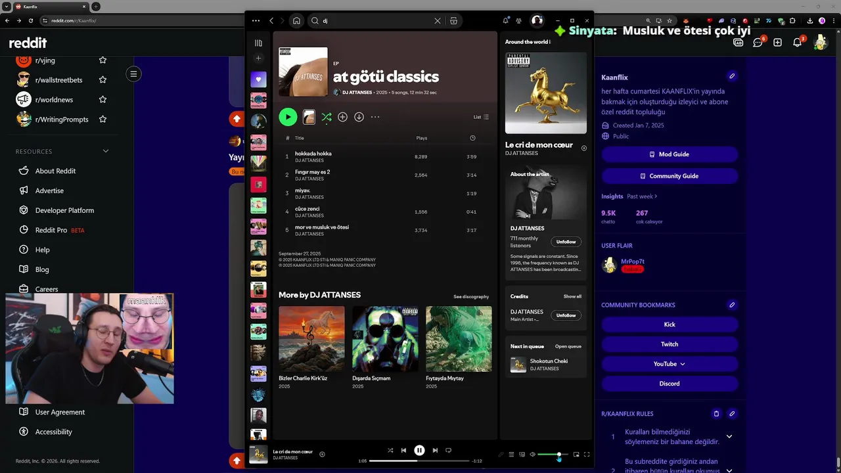Open more options for the EP

375,117
